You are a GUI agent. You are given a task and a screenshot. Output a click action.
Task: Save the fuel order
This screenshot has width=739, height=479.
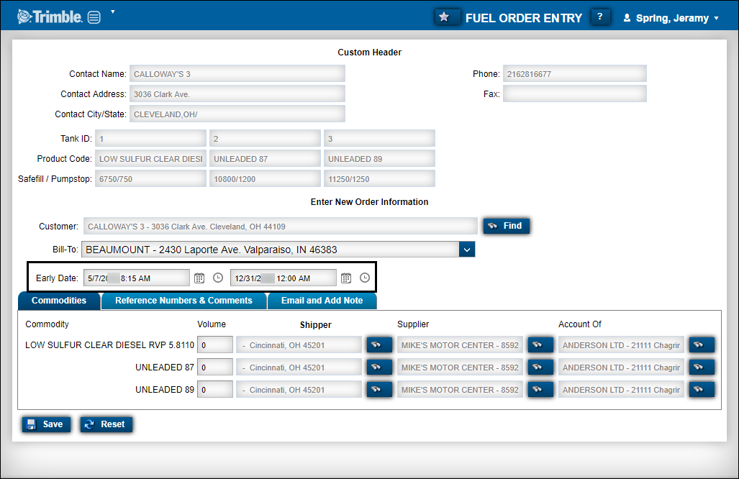click(x=46, y=424)
